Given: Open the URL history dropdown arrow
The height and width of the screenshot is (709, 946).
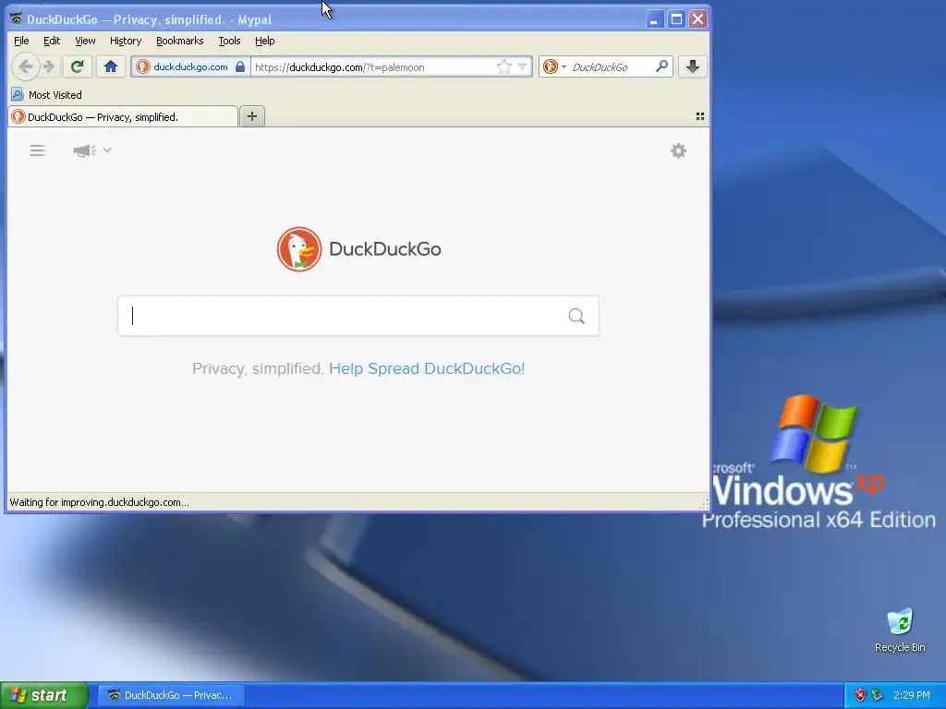Looking at the screenshot, I should 523,66.
